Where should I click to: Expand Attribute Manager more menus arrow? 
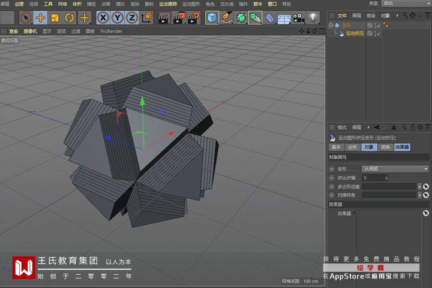tap(368, 128)
